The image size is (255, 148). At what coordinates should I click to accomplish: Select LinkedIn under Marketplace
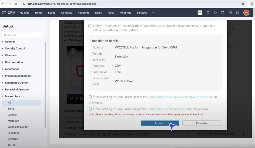point(13,139)
